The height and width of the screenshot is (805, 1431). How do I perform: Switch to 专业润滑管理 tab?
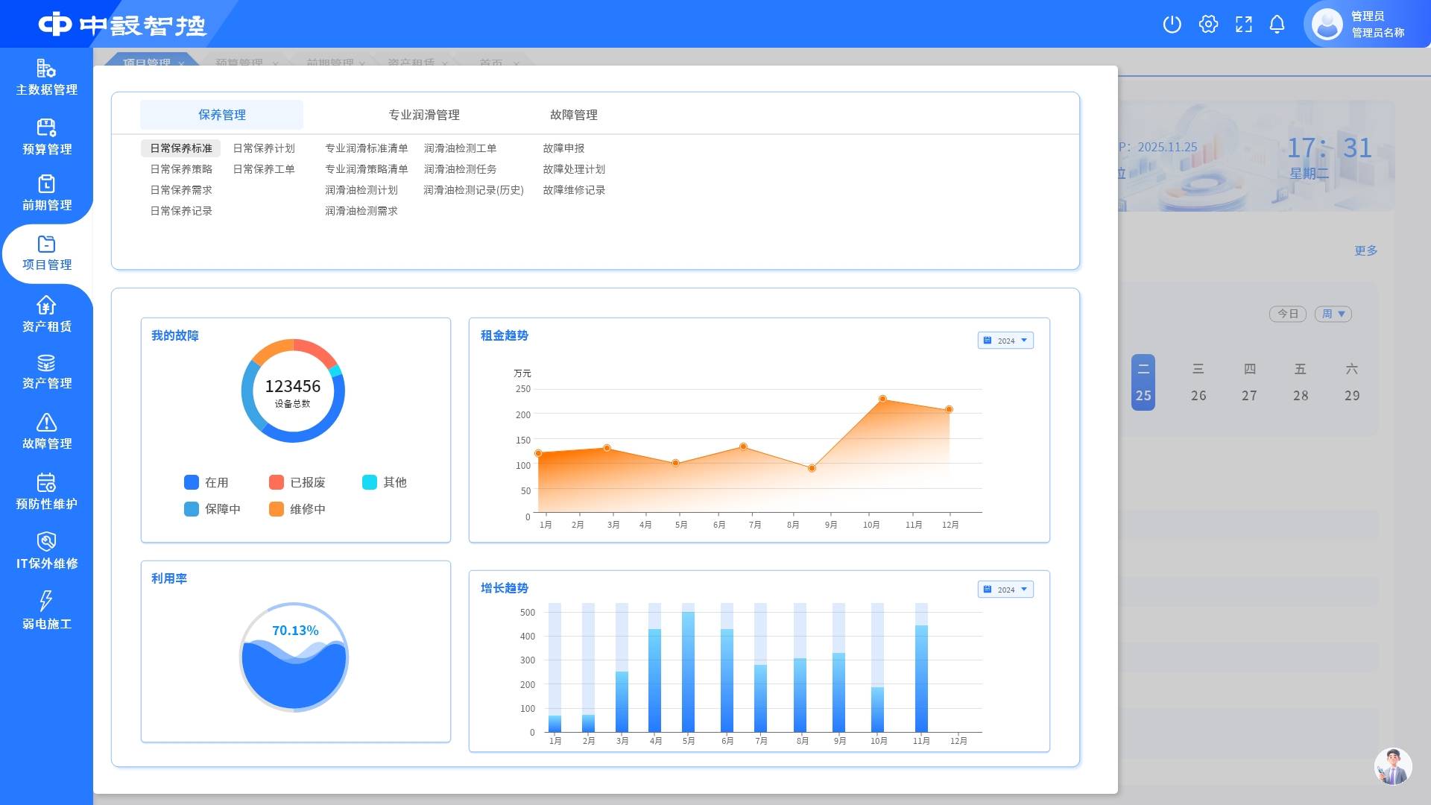pos(423,115)
